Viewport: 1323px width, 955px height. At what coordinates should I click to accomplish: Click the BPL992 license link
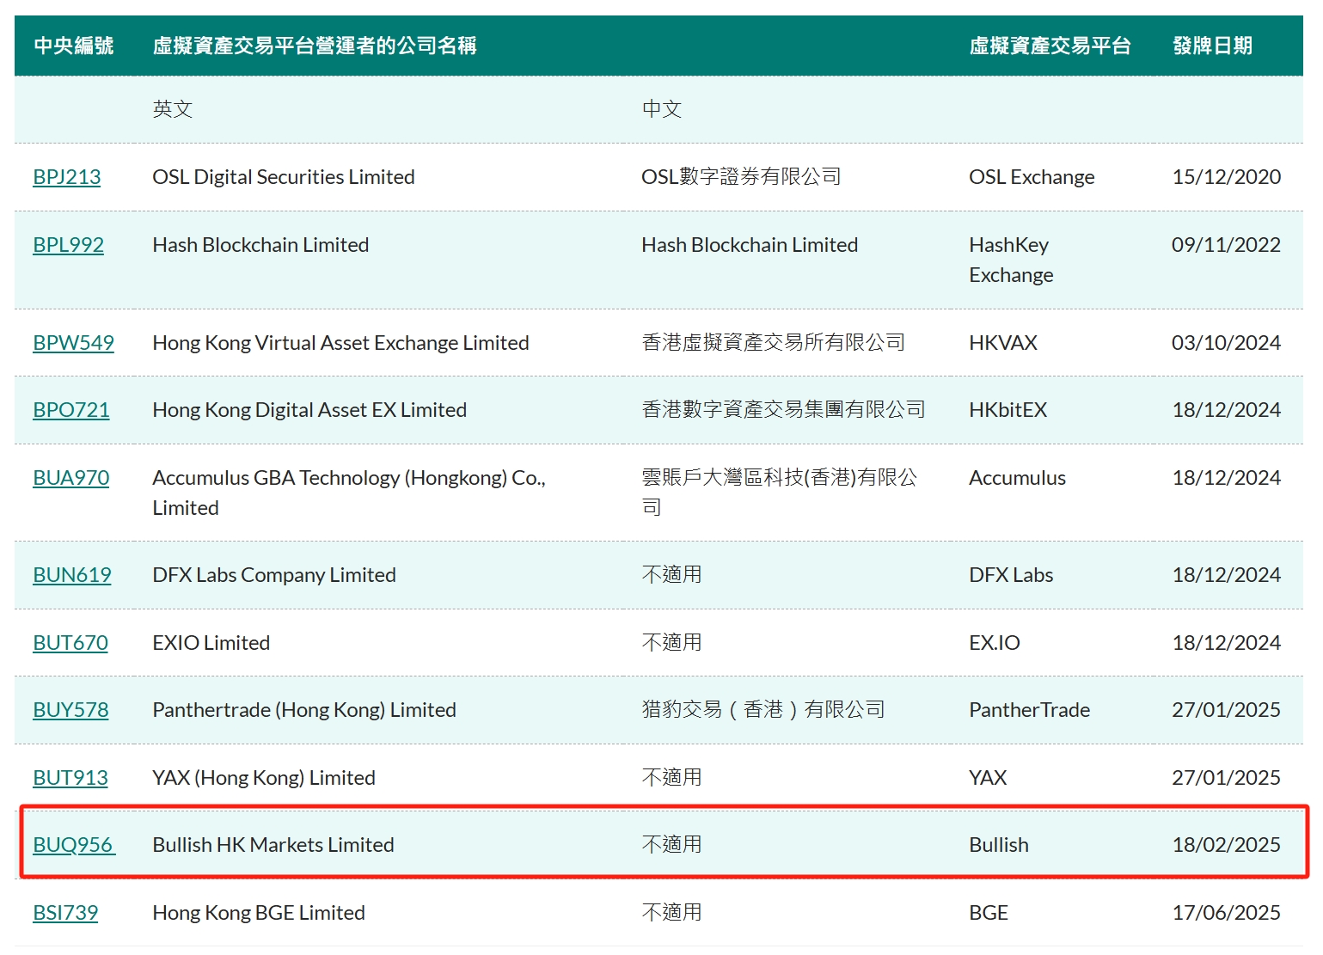click(68, 245)
